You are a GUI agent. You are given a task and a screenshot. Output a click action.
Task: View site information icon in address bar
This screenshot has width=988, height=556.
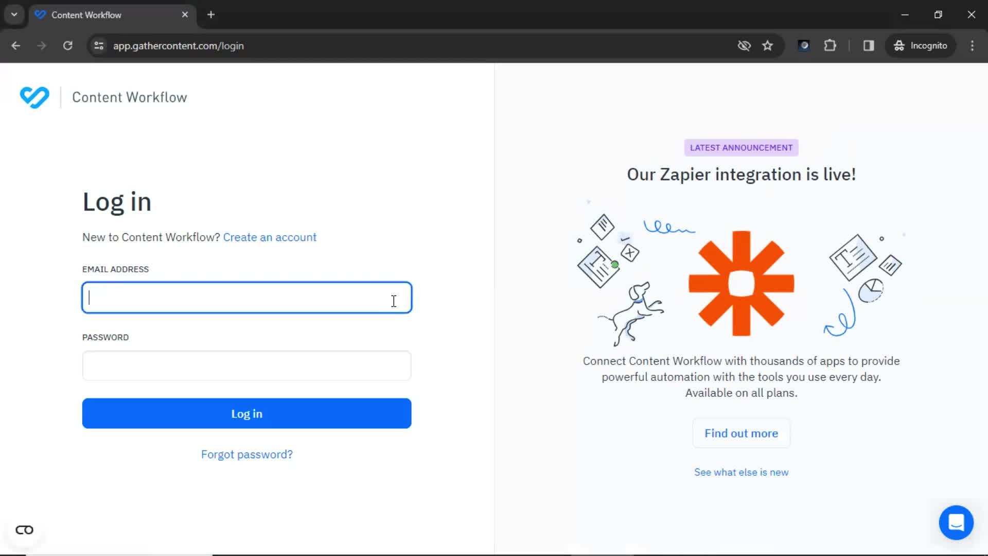99,46
